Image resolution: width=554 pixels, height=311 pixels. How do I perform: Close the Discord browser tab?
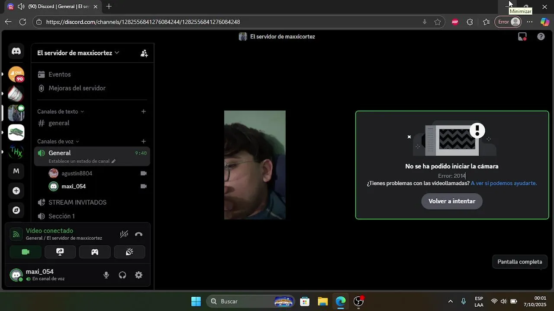[95, 6]
